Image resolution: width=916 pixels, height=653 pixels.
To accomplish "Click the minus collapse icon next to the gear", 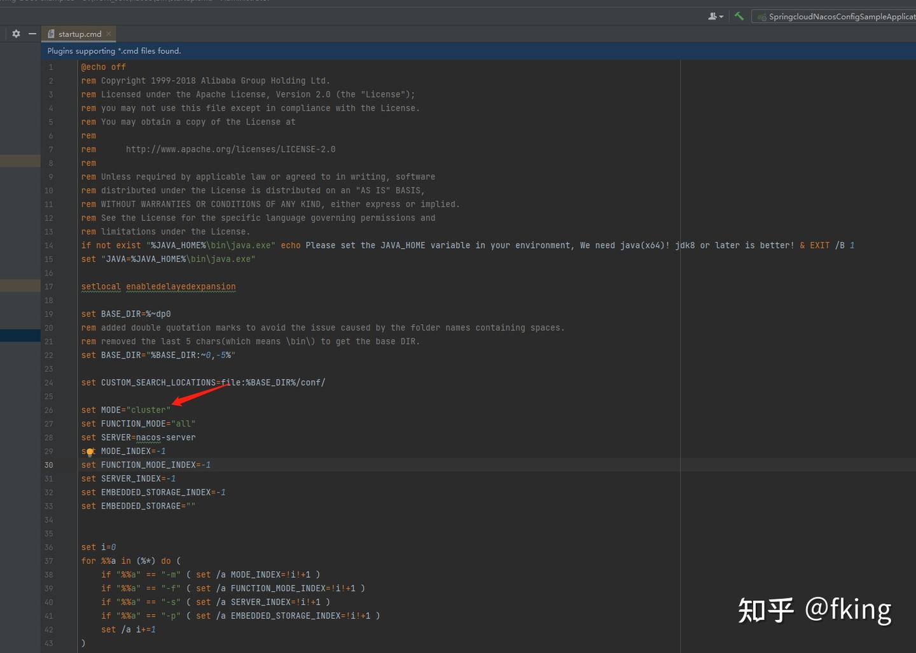I will click(32, 33).
